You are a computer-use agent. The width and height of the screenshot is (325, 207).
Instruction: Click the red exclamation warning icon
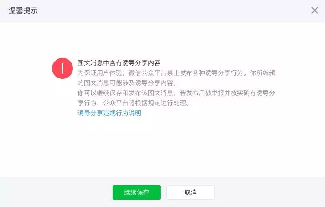click(x=62, y=68)
